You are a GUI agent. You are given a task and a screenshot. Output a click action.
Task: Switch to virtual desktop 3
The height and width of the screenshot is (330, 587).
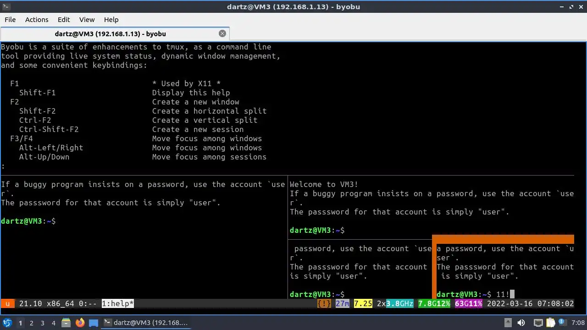(42, 323)
